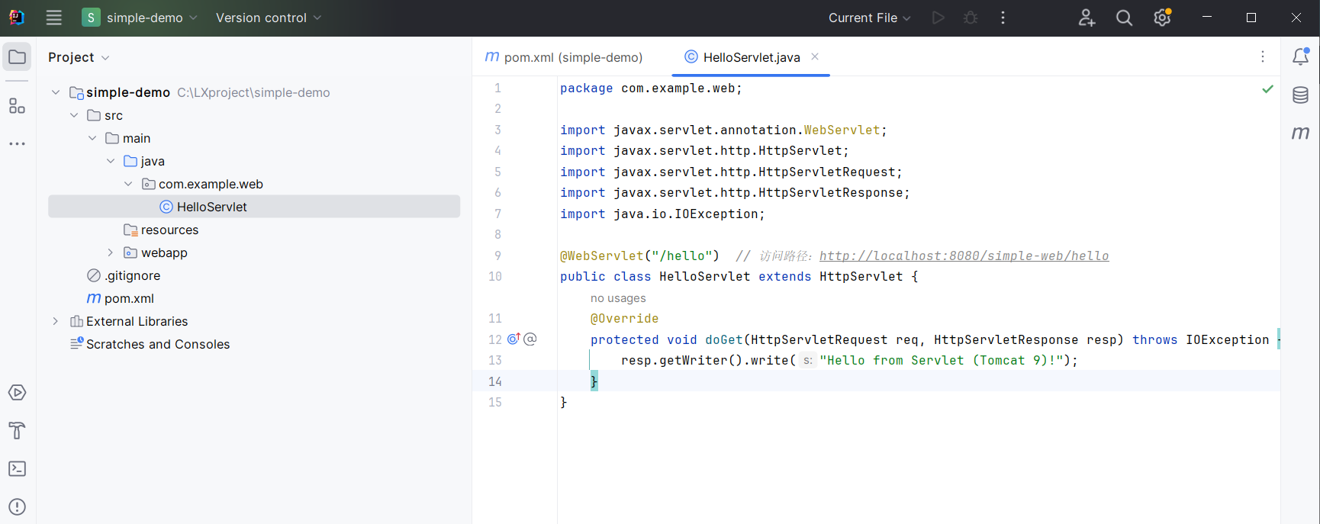Image resolution: width=1320 pixels, height=524 pixels.
Task: Collapse the com.example.web package
Action: (x=128, y=184)
